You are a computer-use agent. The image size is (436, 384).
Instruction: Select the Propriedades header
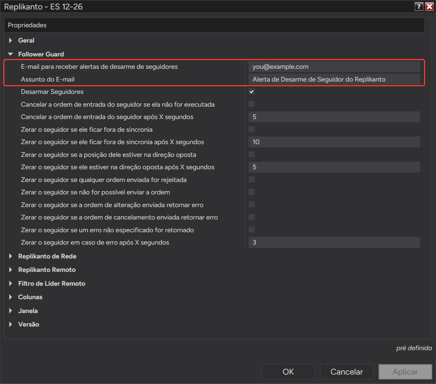[x=27, y=25]
